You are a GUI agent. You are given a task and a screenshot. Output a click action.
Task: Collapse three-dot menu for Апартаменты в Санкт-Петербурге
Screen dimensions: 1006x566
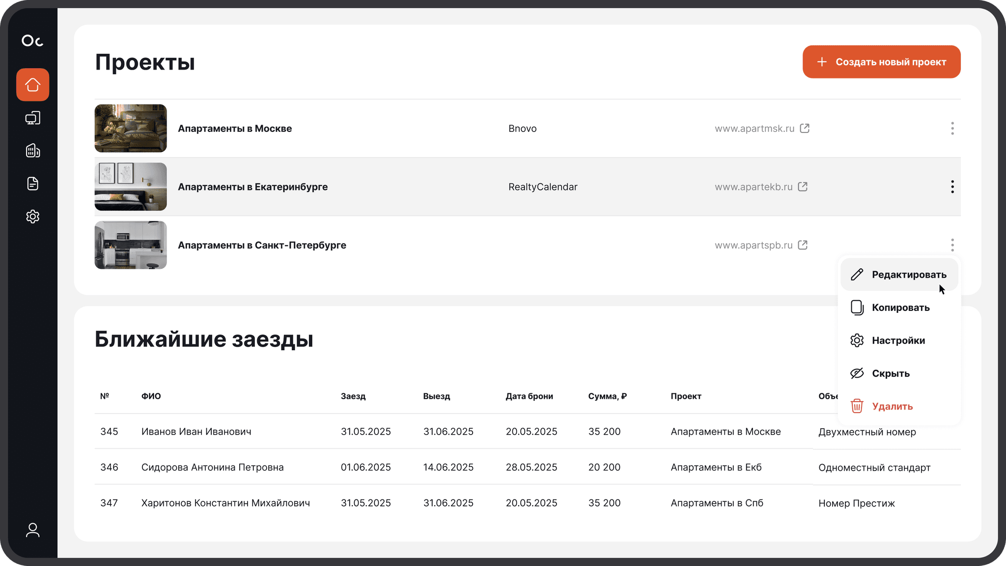pyautogui.click(x=952, y=245)
